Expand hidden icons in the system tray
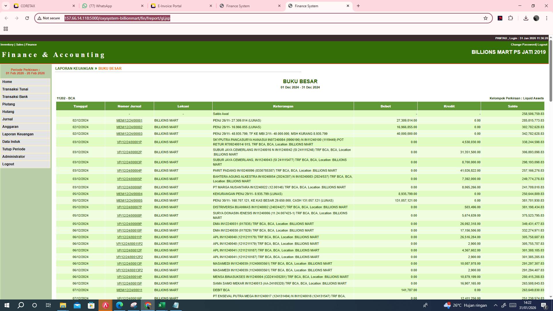This screenshot has width=553, height=311. tap(495, 305)
